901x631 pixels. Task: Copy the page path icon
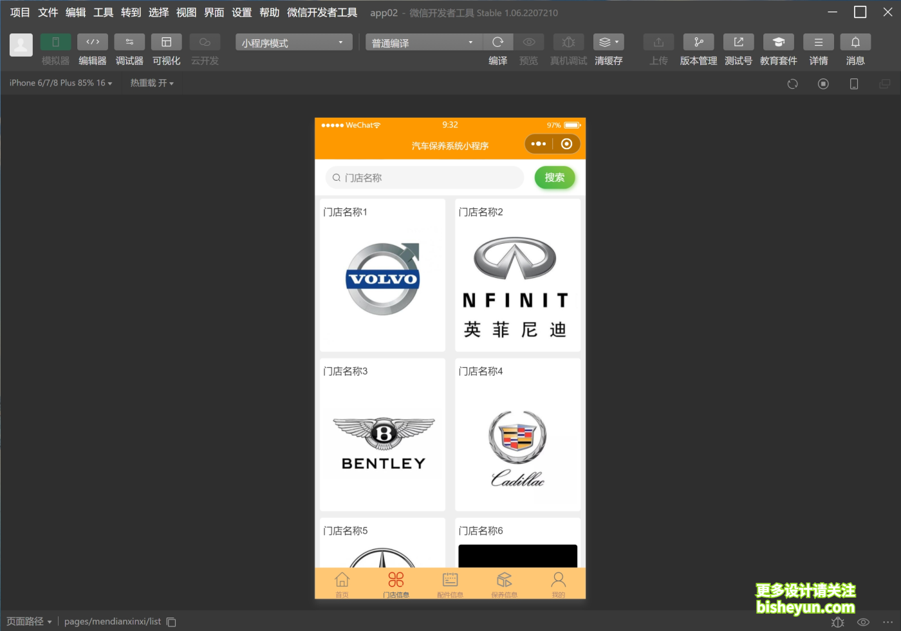171,622
